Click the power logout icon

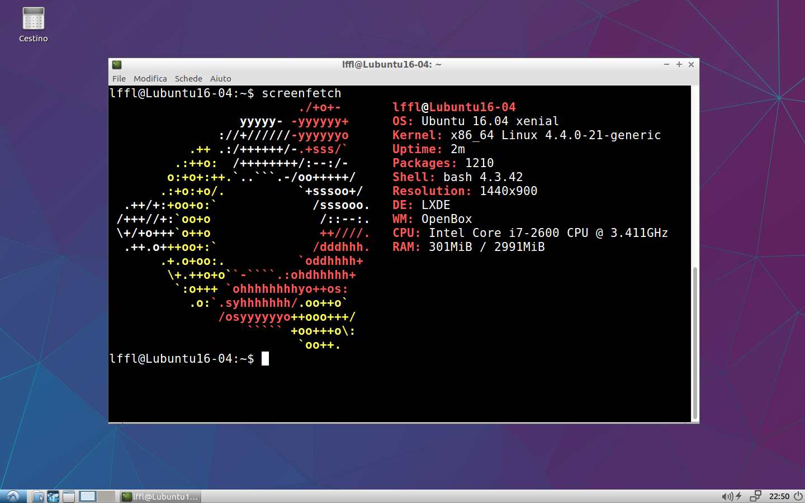[x=798, y=496]
